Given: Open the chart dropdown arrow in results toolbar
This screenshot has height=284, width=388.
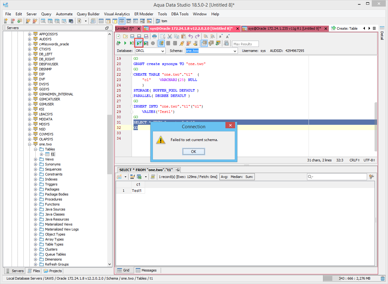Looking at the screenshot, I should click(x=126, y=177).
